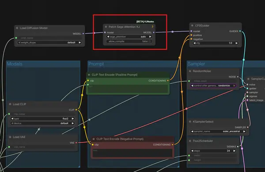Open the unet_name selector on Load Diffusion Model
This screenshot has height=172, width=265.
[49, 38]
